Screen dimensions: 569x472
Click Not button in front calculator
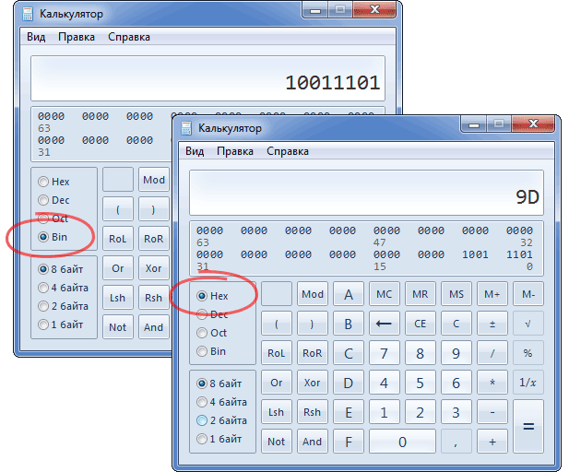click(277, 442)
